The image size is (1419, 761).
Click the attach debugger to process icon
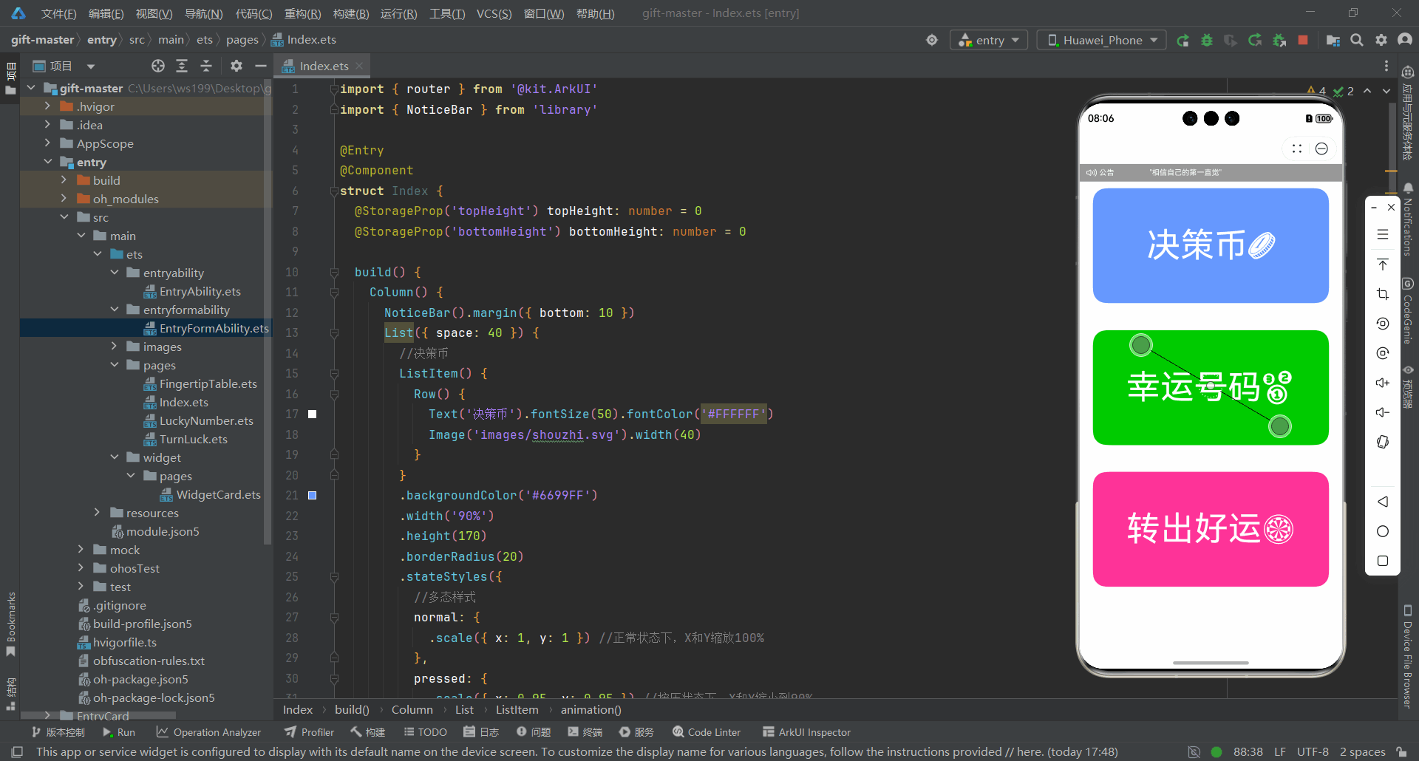coord(1279,41)
